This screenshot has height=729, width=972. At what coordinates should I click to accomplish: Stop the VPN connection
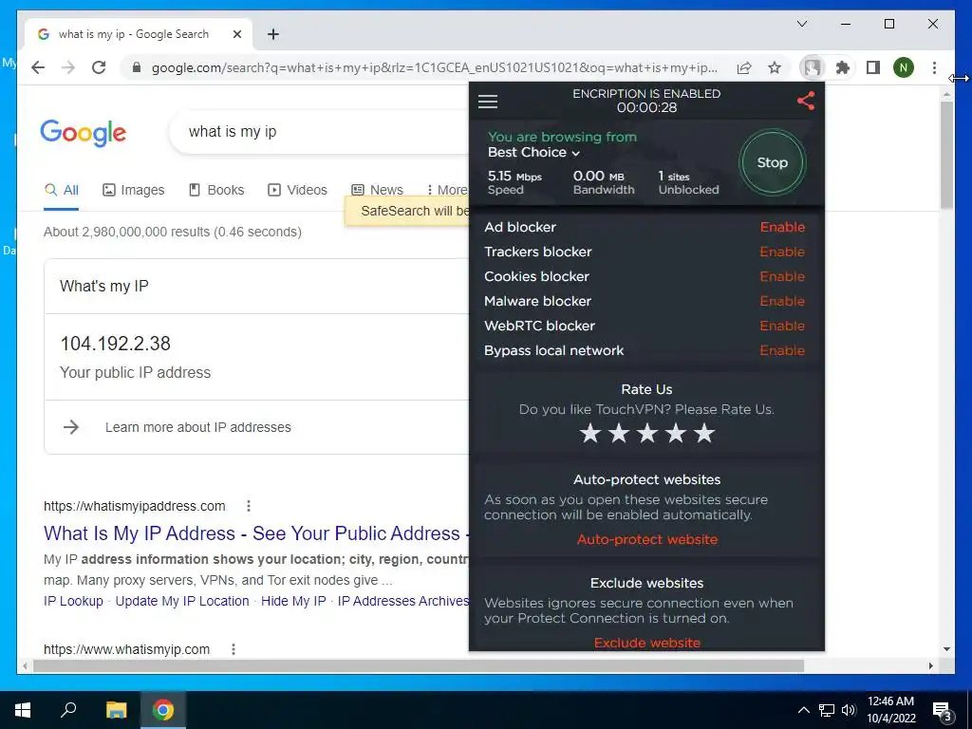click(x=772, y=162)
